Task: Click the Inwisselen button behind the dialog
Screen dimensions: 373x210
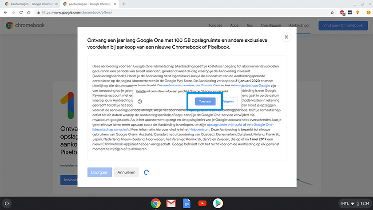Action: (x=69, y=180)
